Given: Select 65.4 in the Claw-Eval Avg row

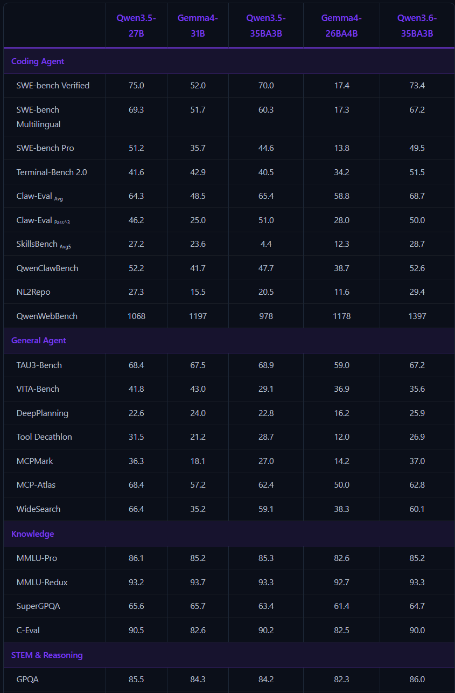Looking at the screenshot, I should coord(266,196).
